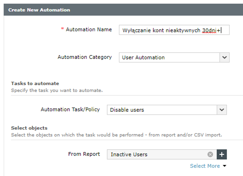Open the Automation Task/Policy dropdown arrow
The image size is (243, 176).
(x=222, y=110)
